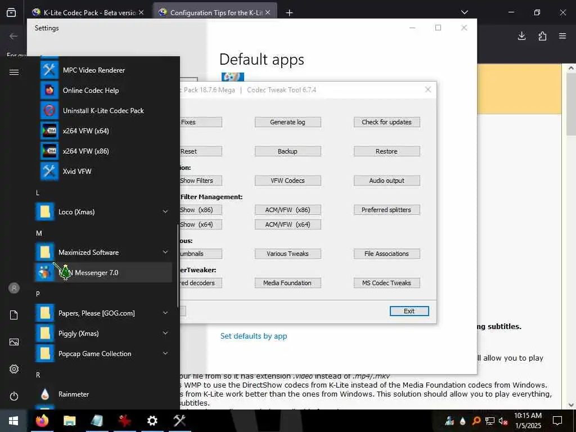Expand the Popcap Game Collection folder
This screenshot has height=432, width=576.
click(103, 354)
